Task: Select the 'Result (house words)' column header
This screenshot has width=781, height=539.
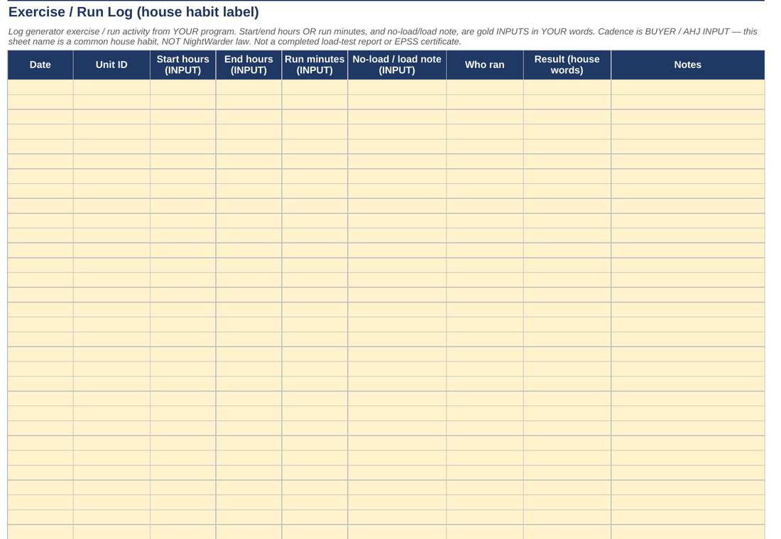Action: point(567,65)
